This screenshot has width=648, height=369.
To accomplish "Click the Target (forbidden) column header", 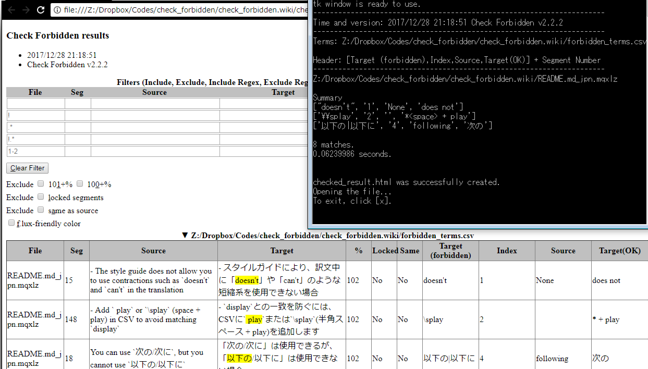I will [x=450, y=251].
